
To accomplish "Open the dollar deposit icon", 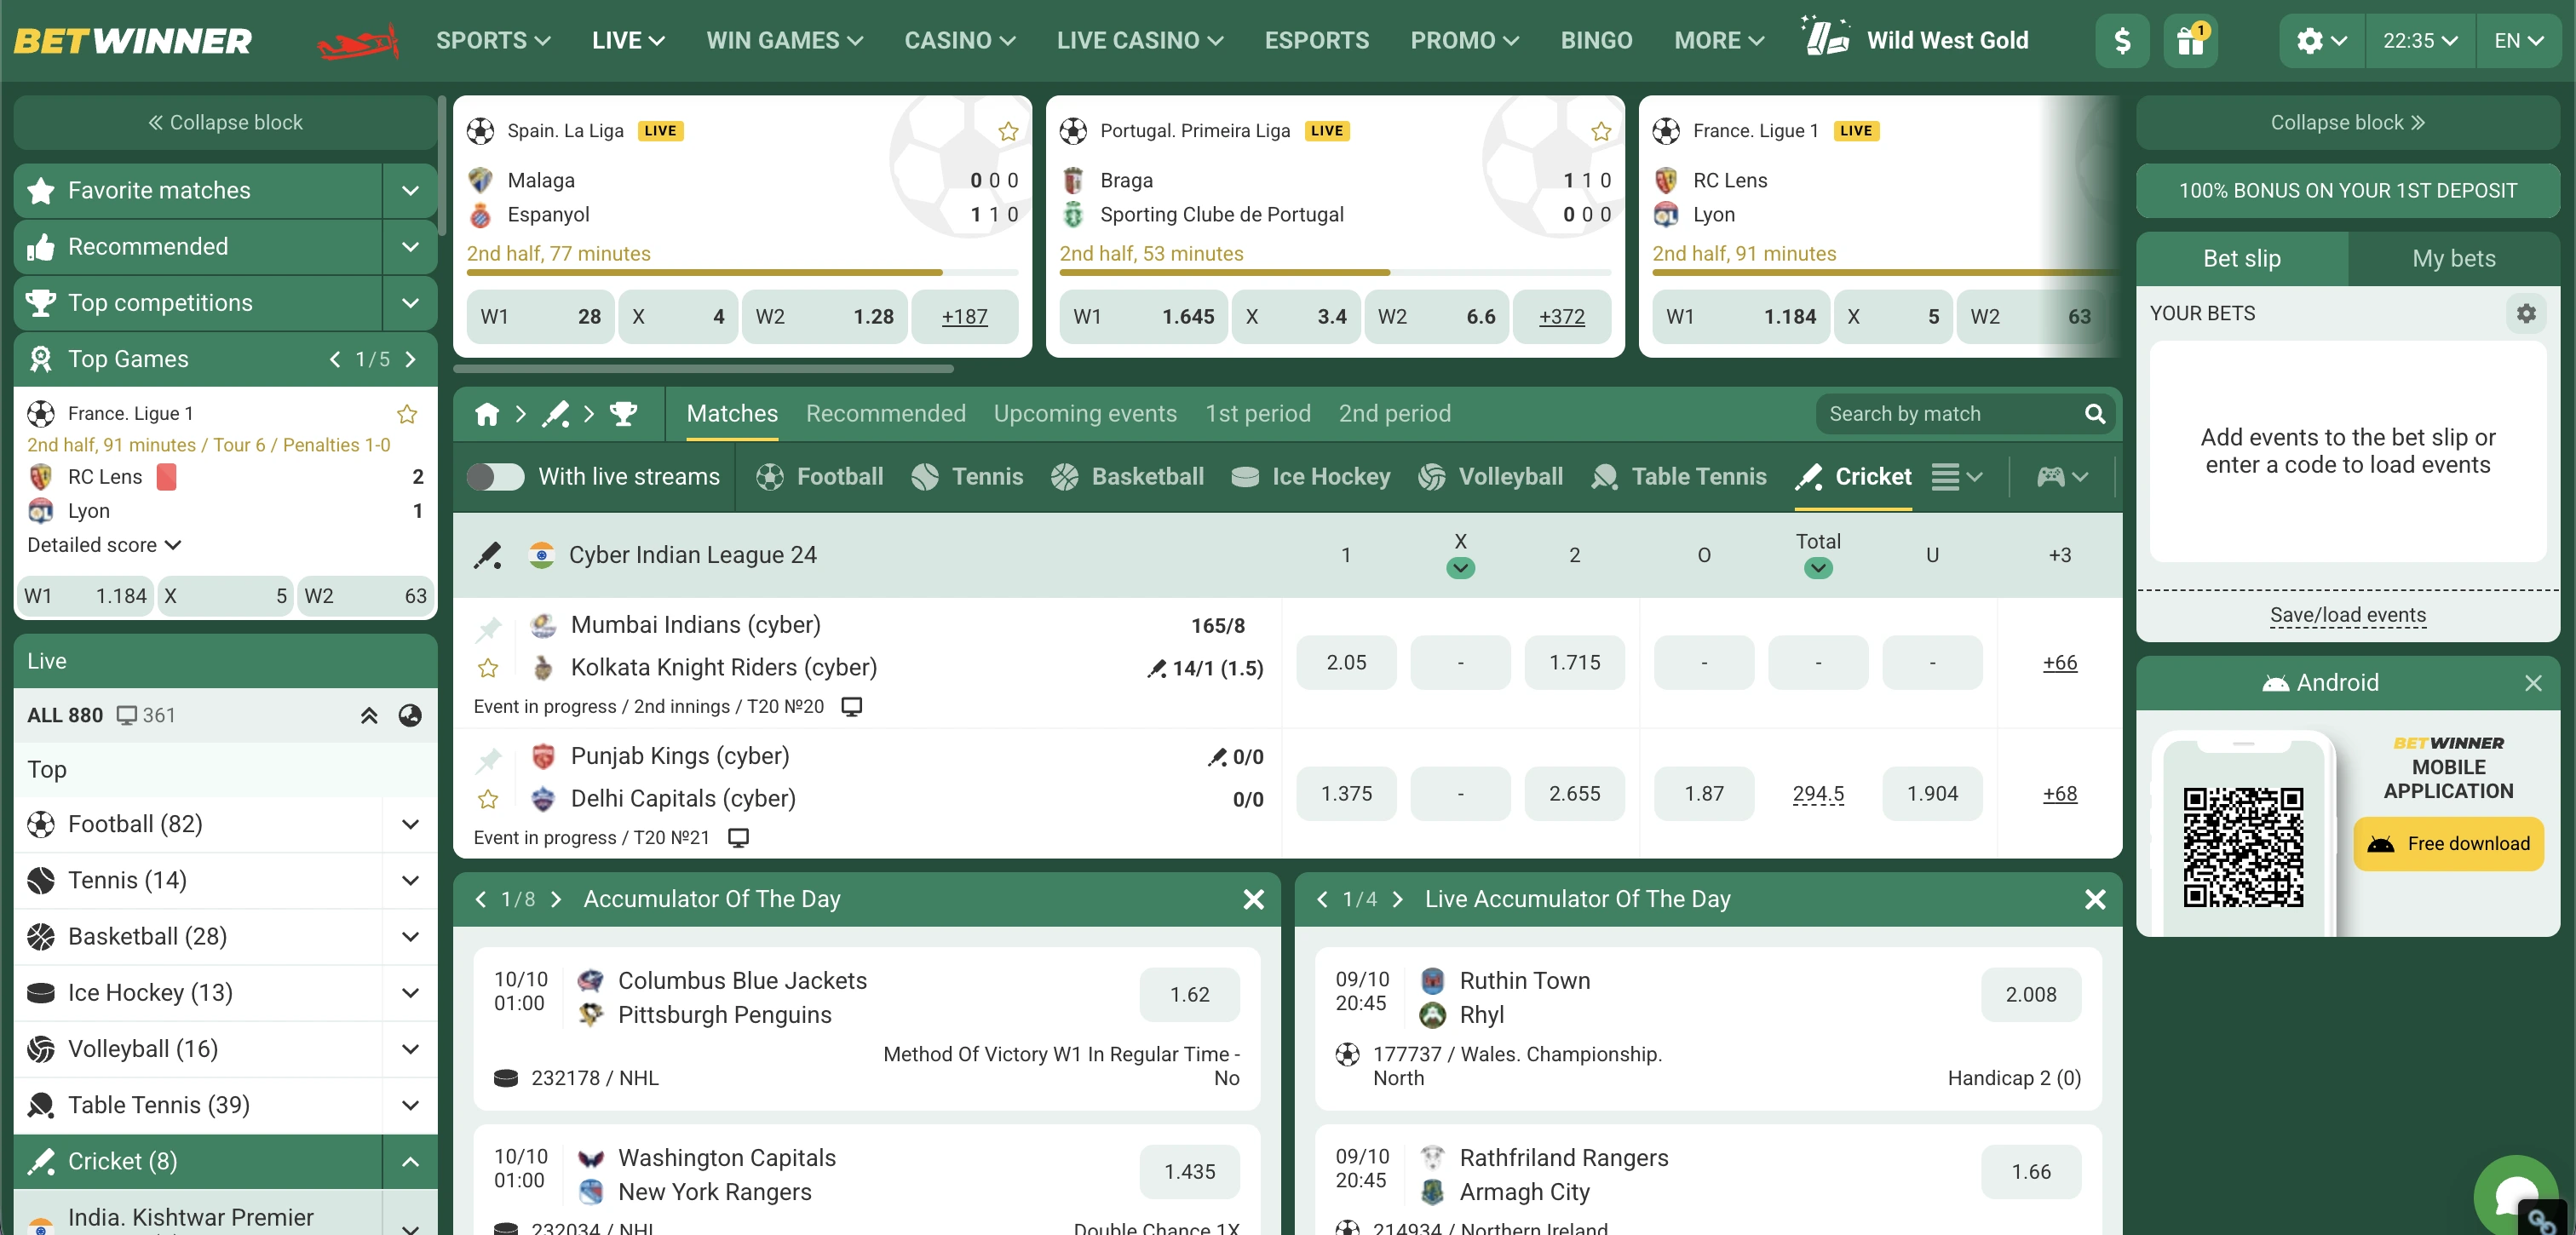I will 2122,41.
